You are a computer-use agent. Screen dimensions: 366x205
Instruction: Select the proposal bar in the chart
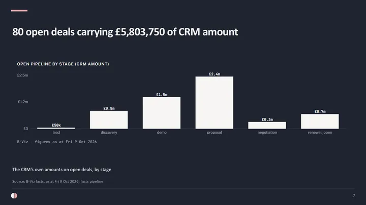[215, 102]
